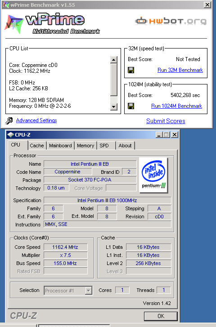Click the Stepping value A
The width and height of the screenshot is (216, 327).
pos(159,208)
